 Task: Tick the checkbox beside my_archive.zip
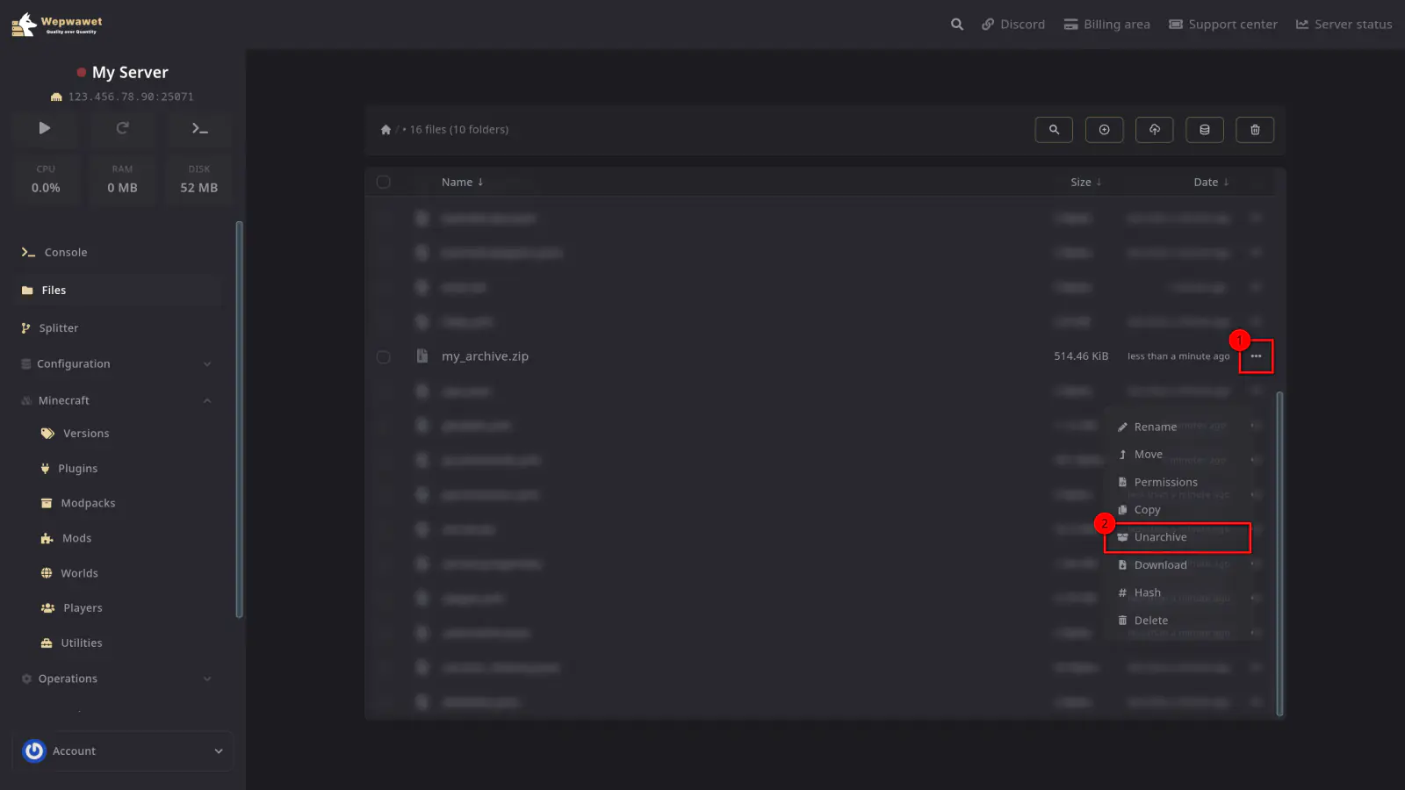click(x=384, y=357)
